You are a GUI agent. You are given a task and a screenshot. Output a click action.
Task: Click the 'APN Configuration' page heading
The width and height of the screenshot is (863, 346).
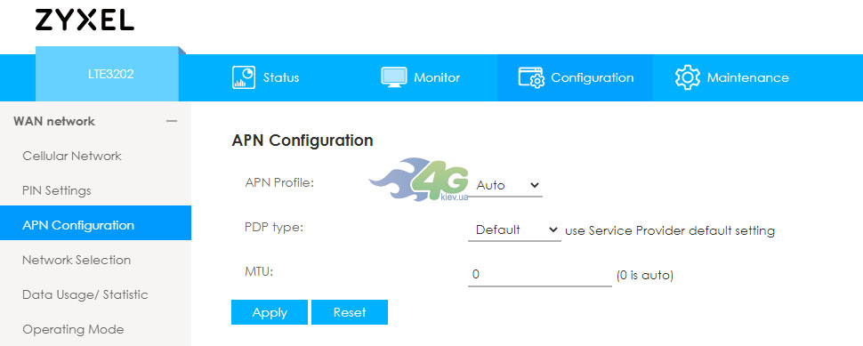[x=302, y=141]
